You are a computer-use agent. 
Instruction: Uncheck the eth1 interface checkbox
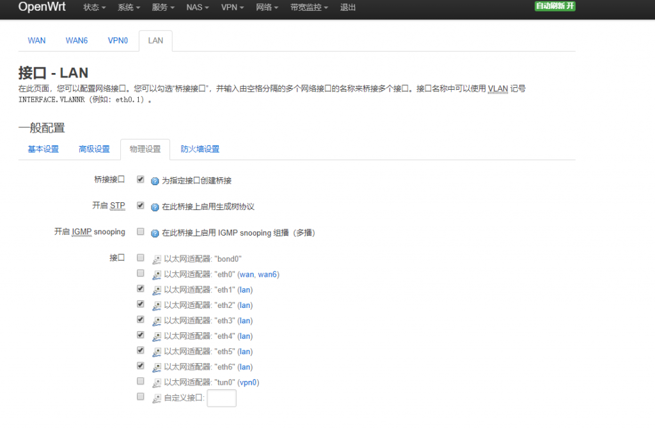pos(141,289)
